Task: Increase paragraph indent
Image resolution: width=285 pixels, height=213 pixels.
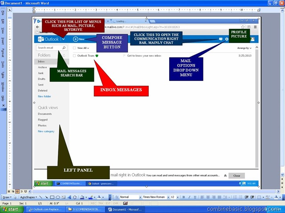Action: (252, 197)
